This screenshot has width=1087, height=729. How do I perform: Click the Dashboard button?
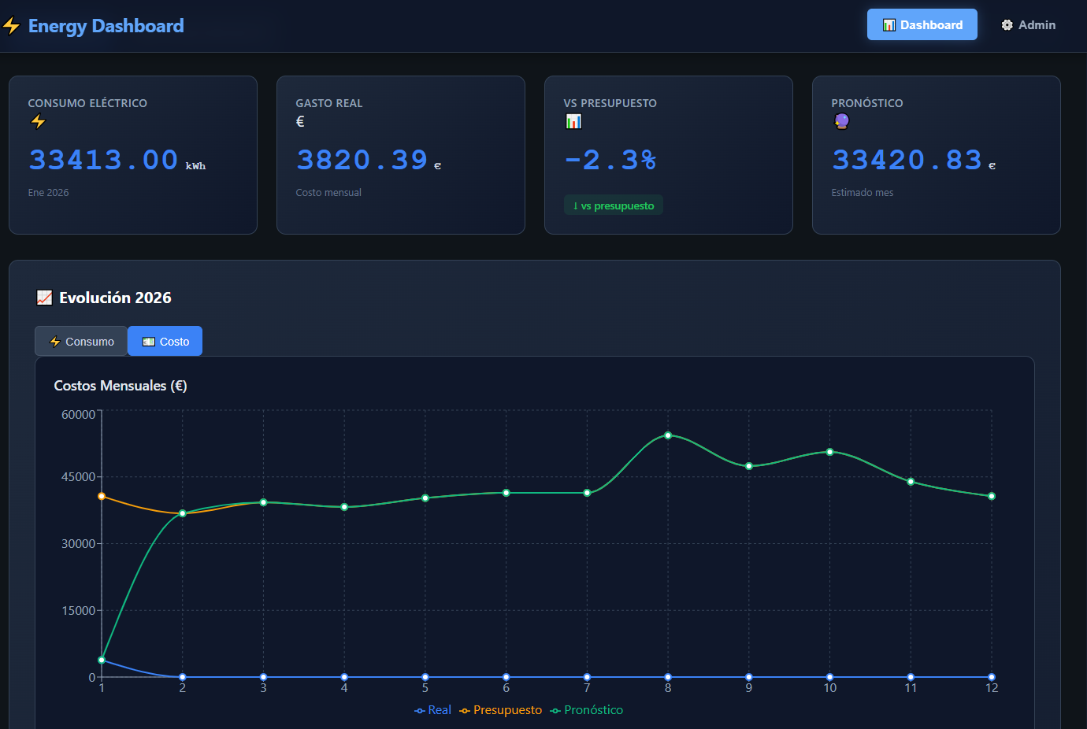coord(922,24)
